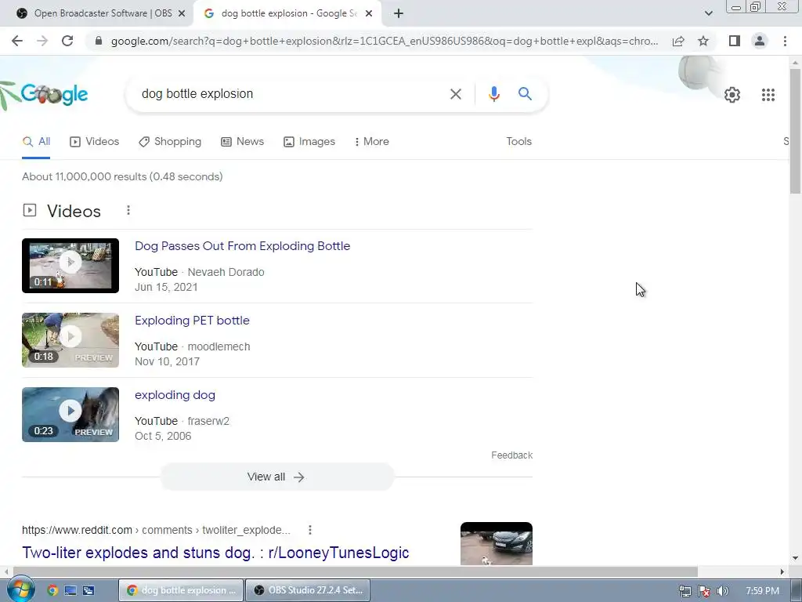
Task: Open network icon in system tray
Action: pyautogui.click(x=685, y=591)
